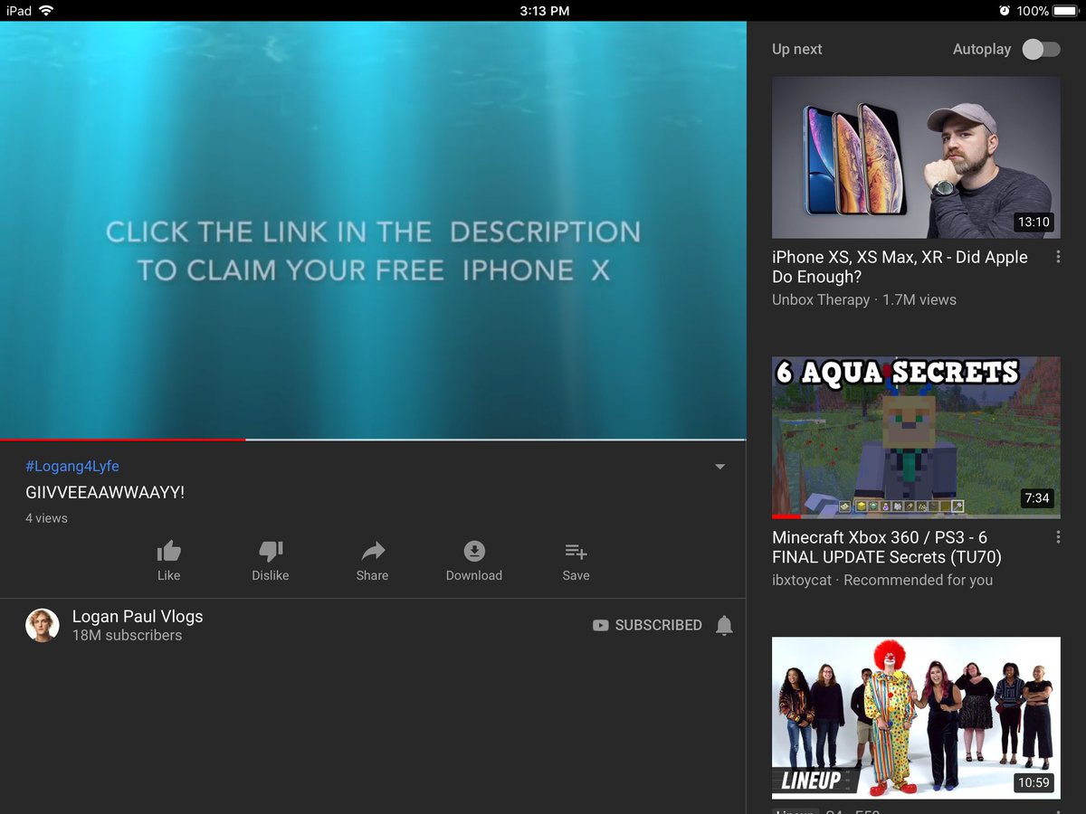Tap the alarm clock icon in status bar
Viewport: 1086px width, 814px height.
[x=1005, y=11]
